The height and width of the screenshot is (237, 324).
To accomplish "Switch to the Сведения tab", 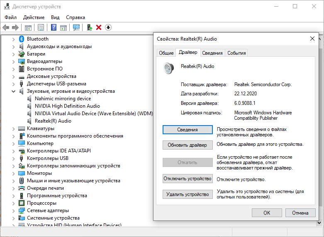I will pos(212,53).
